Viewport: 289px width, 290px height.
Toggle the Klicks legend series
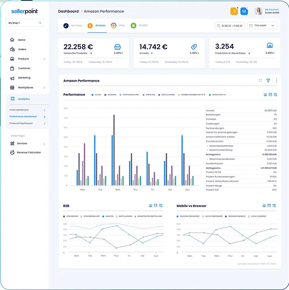pos(96,95)
